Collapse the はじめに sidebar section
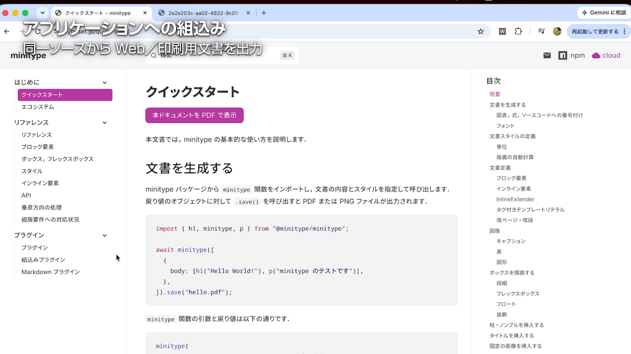The image size is (631, 354). click(x=105, y=82)
